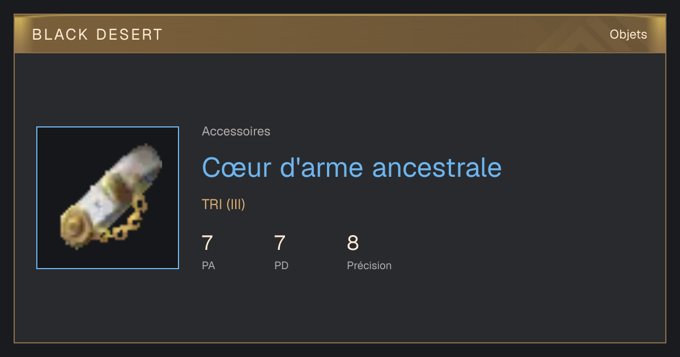Click the golden header banner bar
This screenshot has width=680, height=357.
point(340,34)
